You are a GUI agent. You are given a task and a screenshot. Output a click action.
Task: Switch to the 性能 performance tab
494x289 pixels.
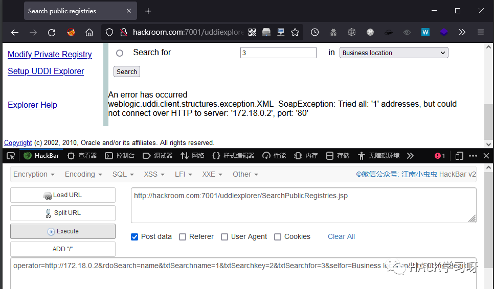point(275,156)
